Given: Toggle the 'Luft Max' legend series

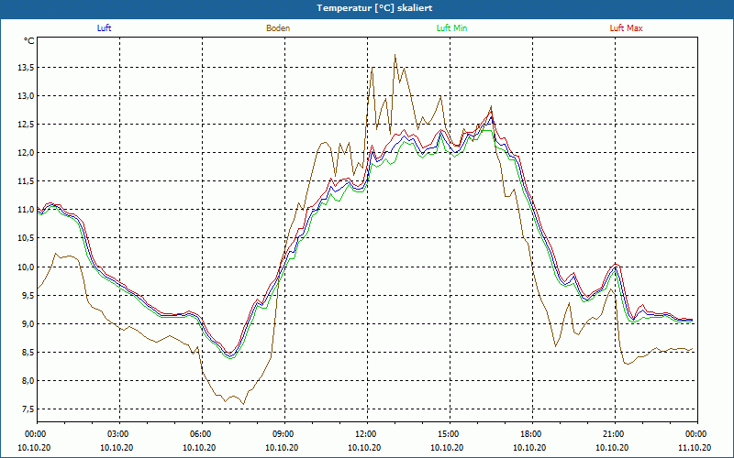Looking at the screenshot, I should (627, 28).
